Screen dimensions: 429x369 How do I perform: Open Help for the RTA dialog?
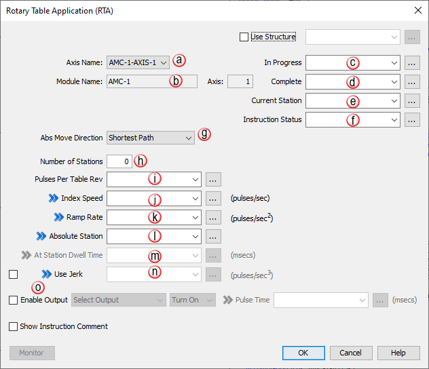click(398, 353)
